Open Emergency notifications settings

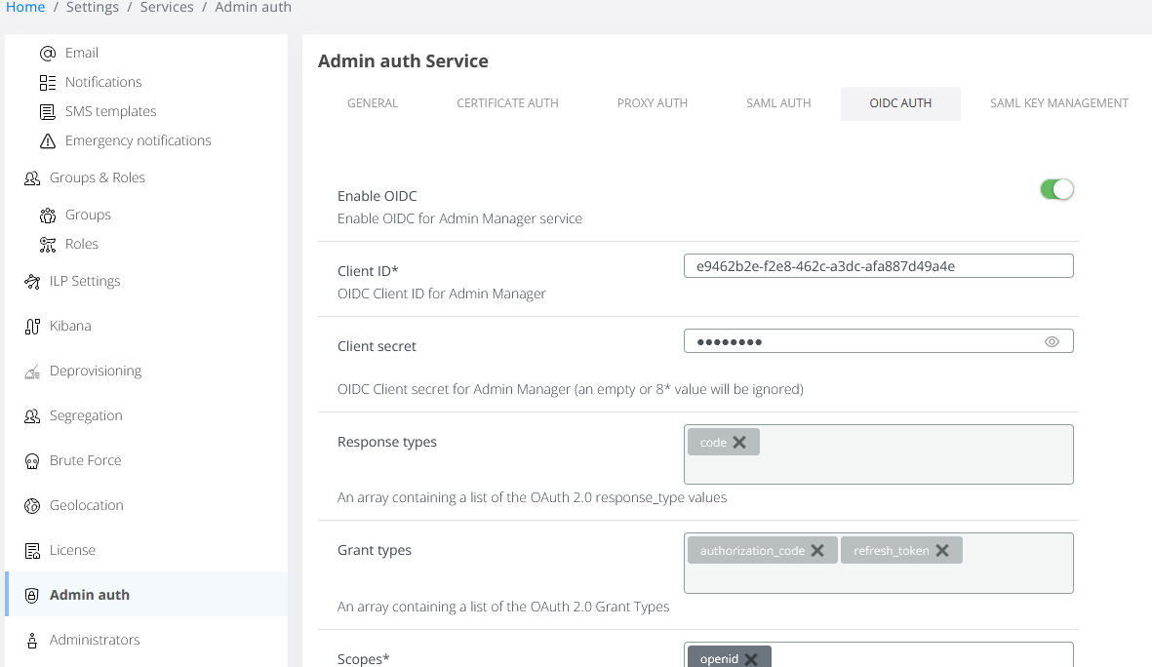tap(139, 141)
